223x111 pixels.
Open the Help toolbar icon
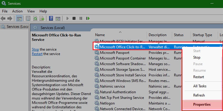click(x=51, y=18)
